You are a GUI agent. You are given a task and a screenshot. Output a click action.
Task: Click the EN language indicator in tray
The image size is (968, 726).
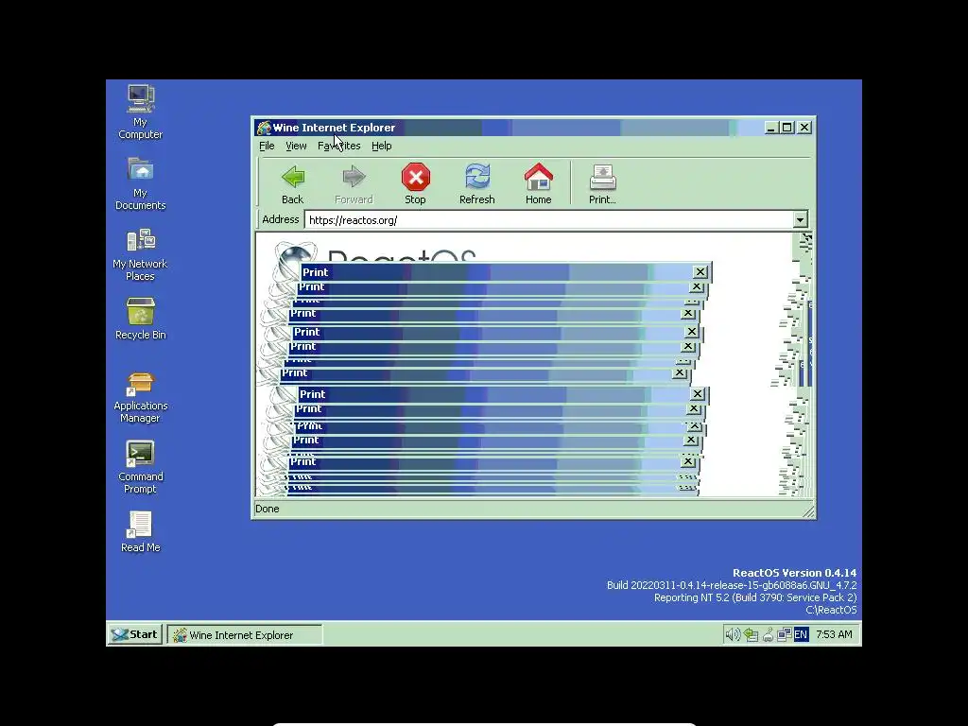tap(801, 634)
